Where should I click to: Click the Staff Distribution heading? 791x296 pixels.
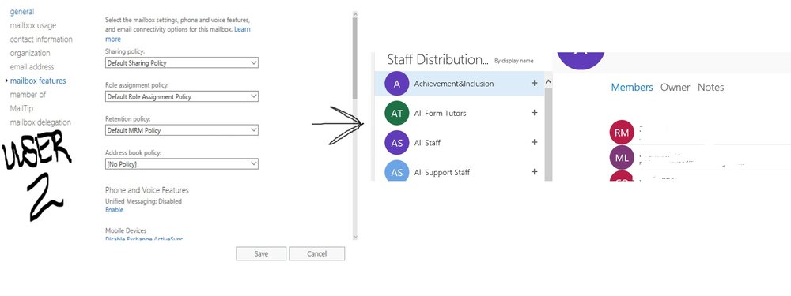coord(438,60)
